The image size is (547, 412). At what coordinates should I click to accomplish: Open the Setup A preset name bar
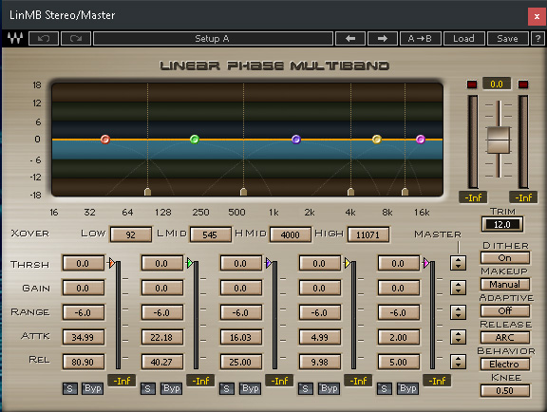tap(213, 38)
